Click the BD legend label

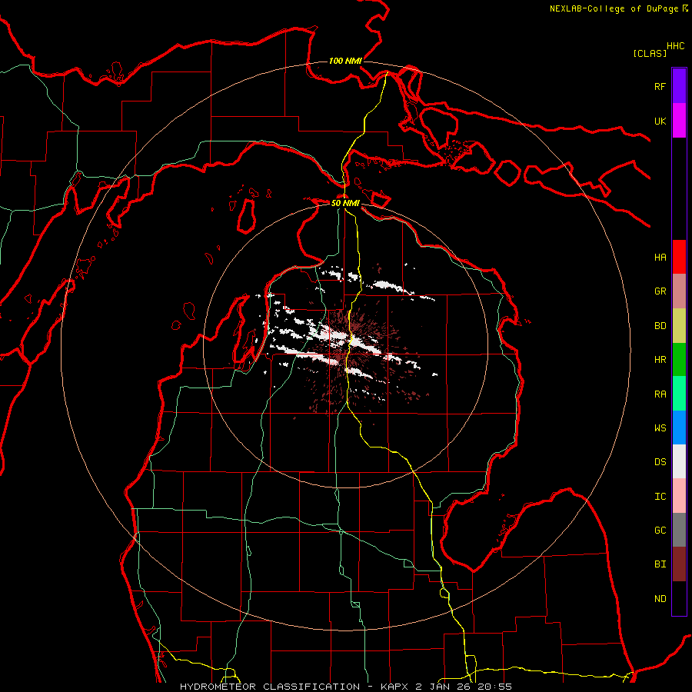tap(660, 326)
